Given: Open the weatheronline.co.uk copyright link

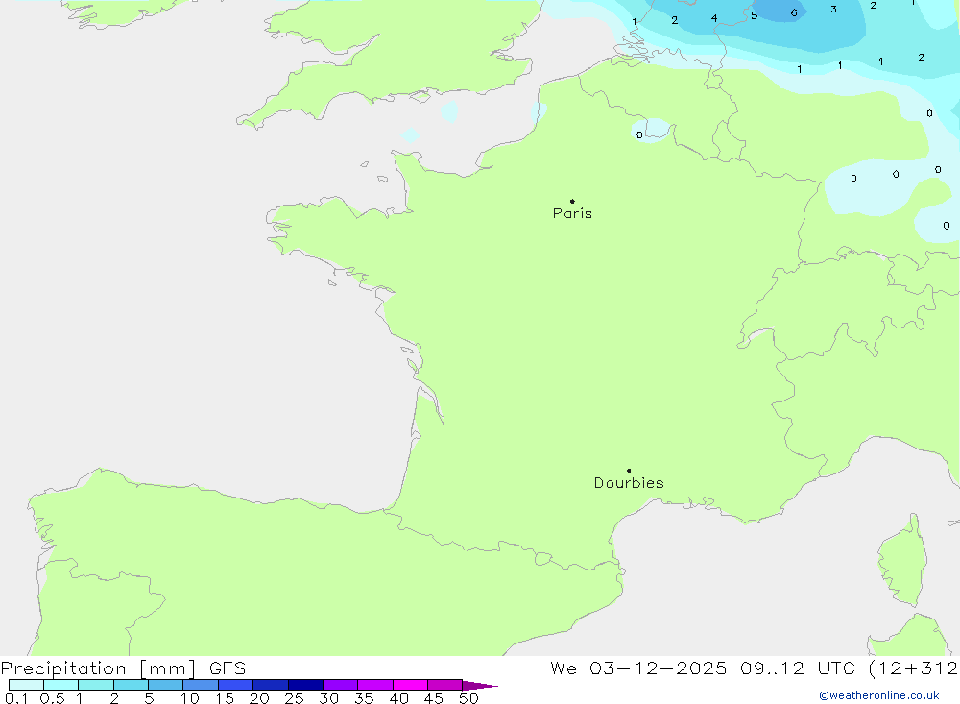Looking at the screenshot, I should [878, 695].
